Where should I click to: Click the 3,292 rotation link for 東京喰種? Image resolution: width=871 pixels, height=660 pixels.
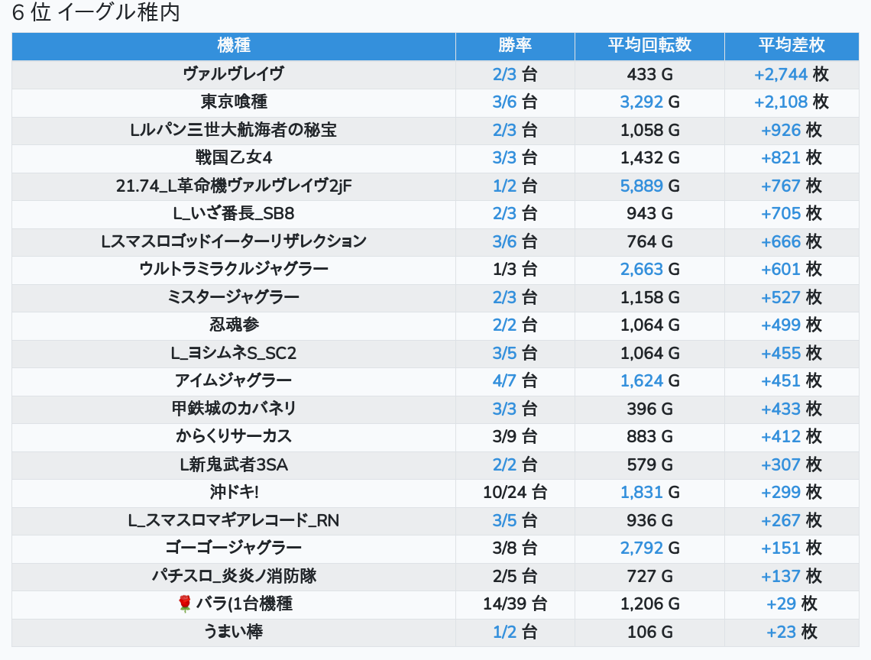pyautogui.click(x=642, y=102)
